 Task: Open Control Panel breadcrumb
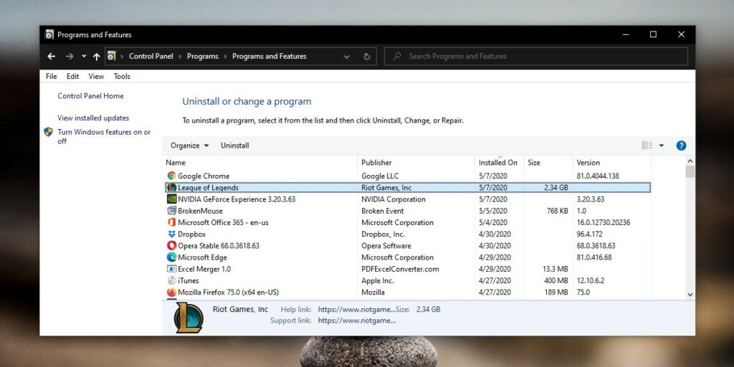[x=151, y=56]
